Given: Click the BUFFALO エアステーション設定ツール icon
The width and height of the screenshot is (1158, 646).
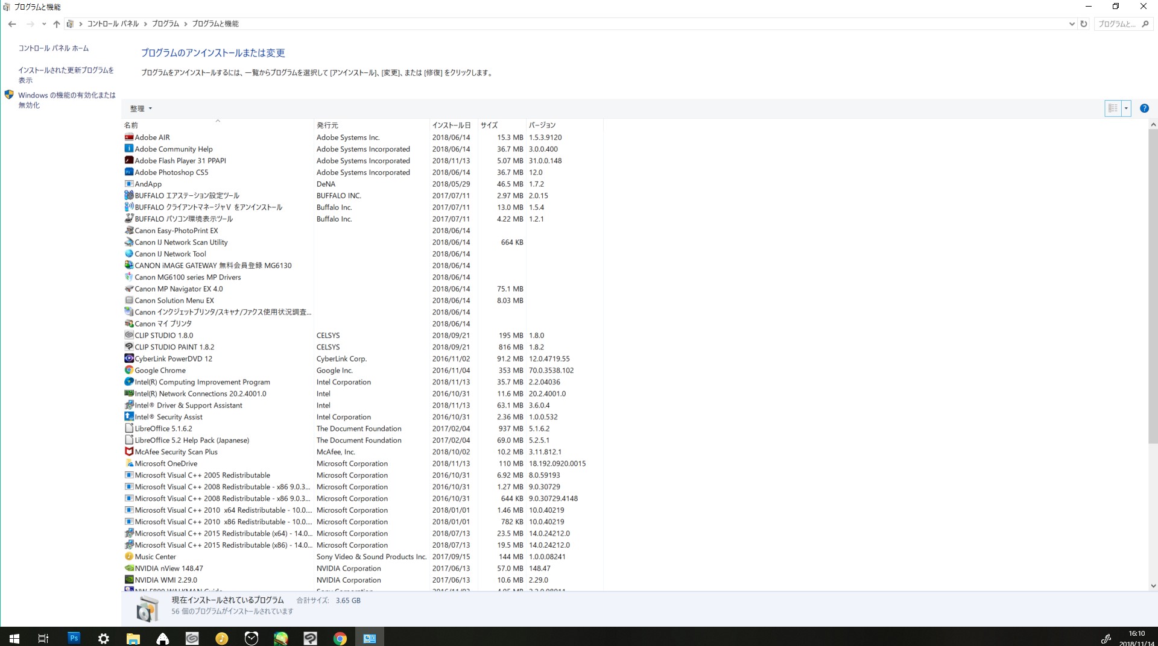Looking at the screenshot, I should tap(128, 196).
